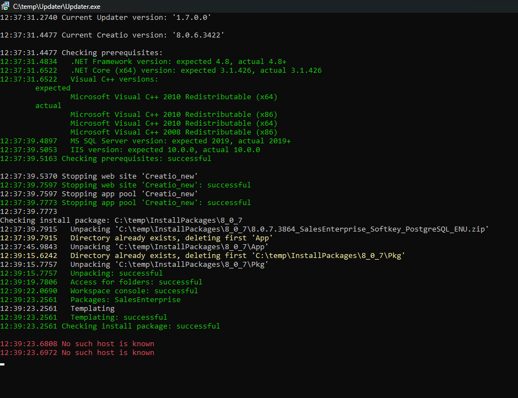This screenshot has width=518, height=398.
Task: Click the second red 'No such host is known' at 12:39:23.6972
Action: tap(77, 352)
